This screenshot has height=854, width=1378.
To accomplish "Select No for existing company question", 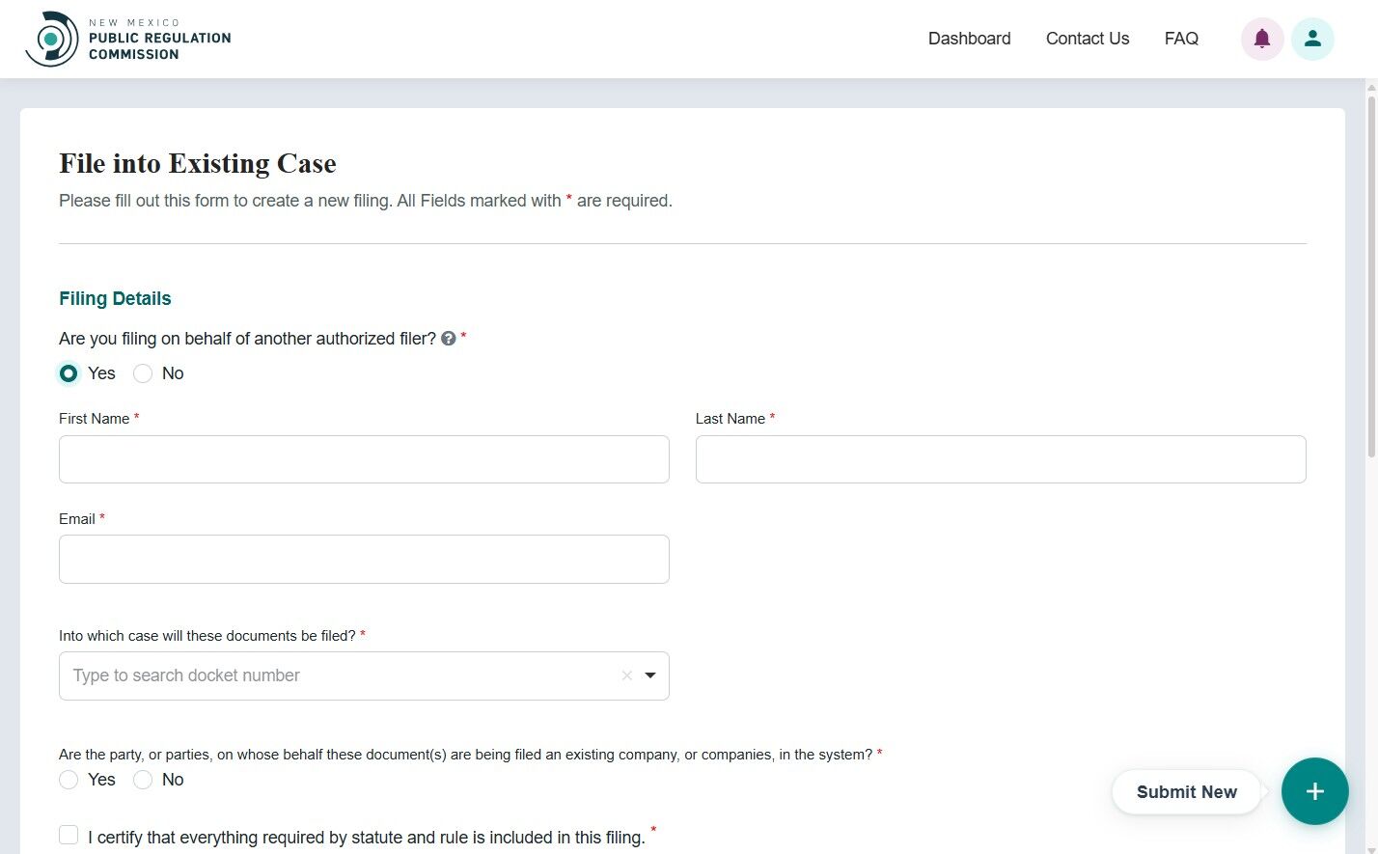I will 143,780.
